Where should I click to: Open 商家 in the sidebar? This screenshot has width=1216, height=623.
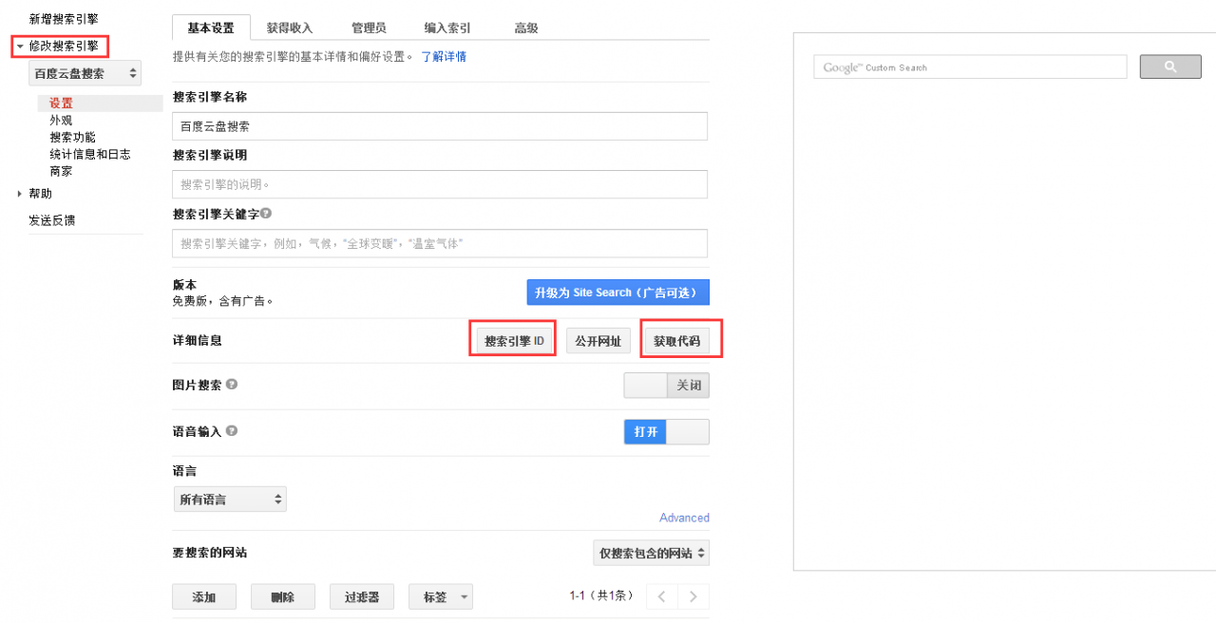click(x=61, y=172)
